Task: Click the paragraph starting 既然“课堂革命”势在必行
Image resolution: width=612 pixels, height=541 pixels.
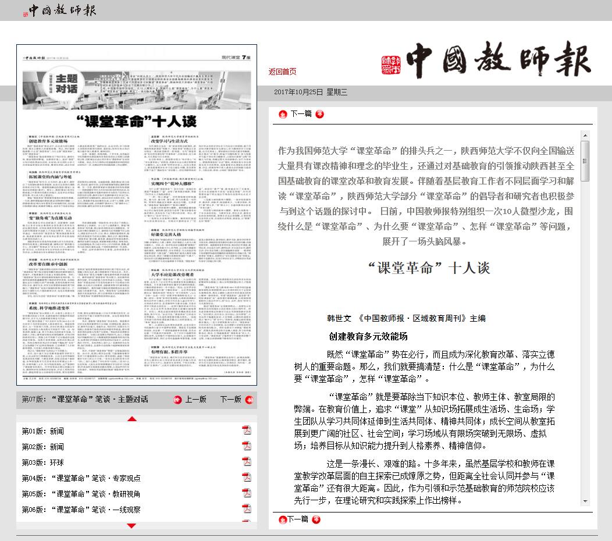Action: click(424, 366)
